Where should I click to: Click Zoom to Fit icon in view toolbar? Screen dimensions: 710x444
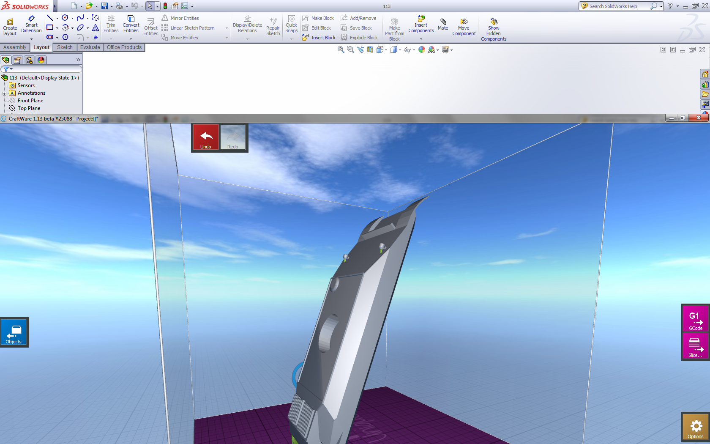(x=341, y=49)
